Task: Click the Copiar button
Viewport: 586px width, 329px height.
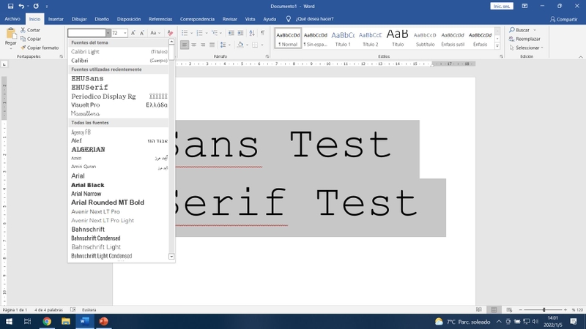Action: [31, 39]
